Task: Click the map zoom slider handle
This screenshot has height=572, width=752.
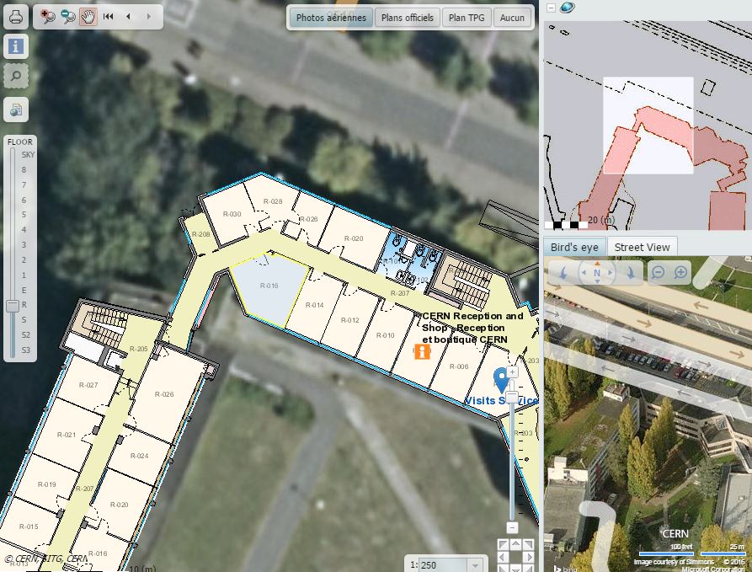Action: (512, 397)
